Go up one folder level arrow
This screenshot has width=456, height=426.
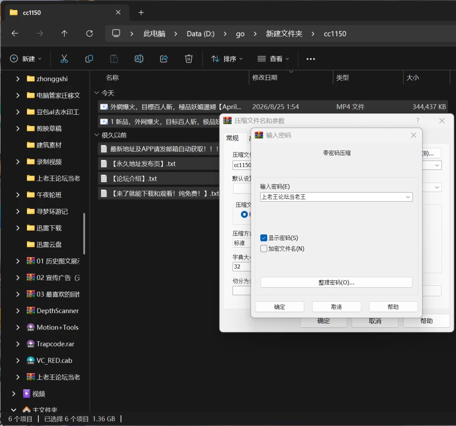(x=64, y=34)
